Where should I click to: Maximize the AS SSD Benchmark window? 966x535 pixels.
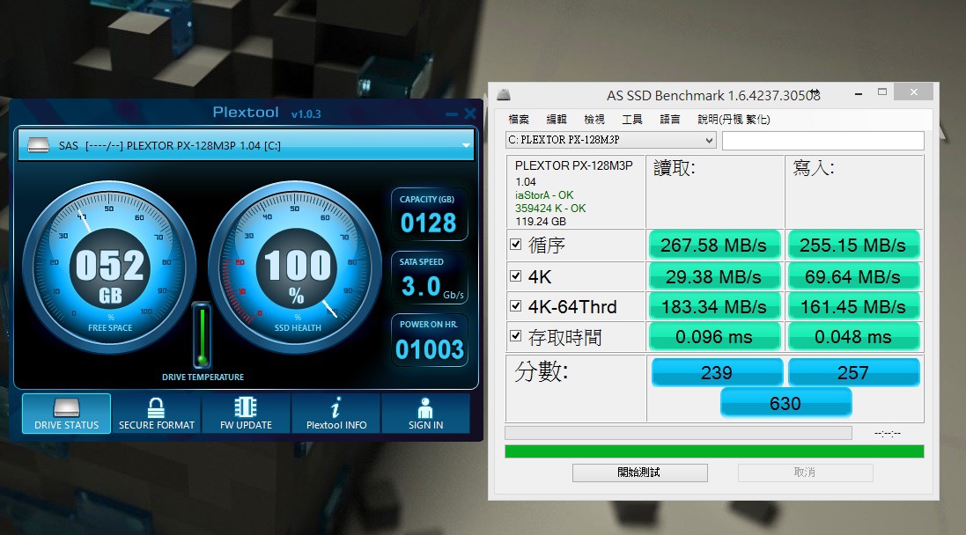coord(882,92)
